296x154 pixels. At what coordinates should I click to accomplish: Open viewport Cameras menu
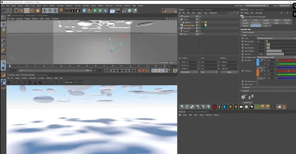[19, 19]
